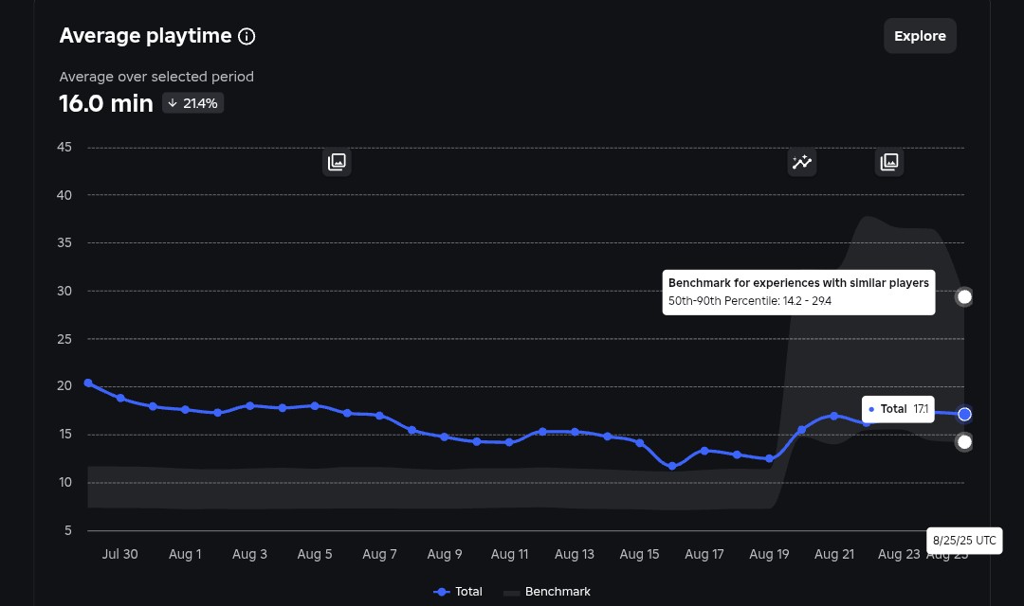Click the Aug 17 axis label

click(704, 554)
